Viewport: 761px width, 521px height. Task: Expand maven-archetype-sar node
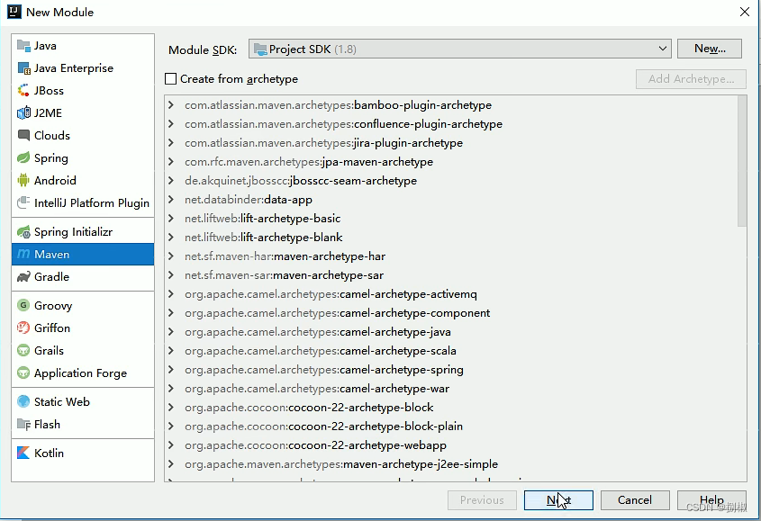pyautogui.click(x=171, y=275)
